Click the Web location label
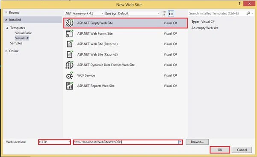257x157 pixels. 16,142
